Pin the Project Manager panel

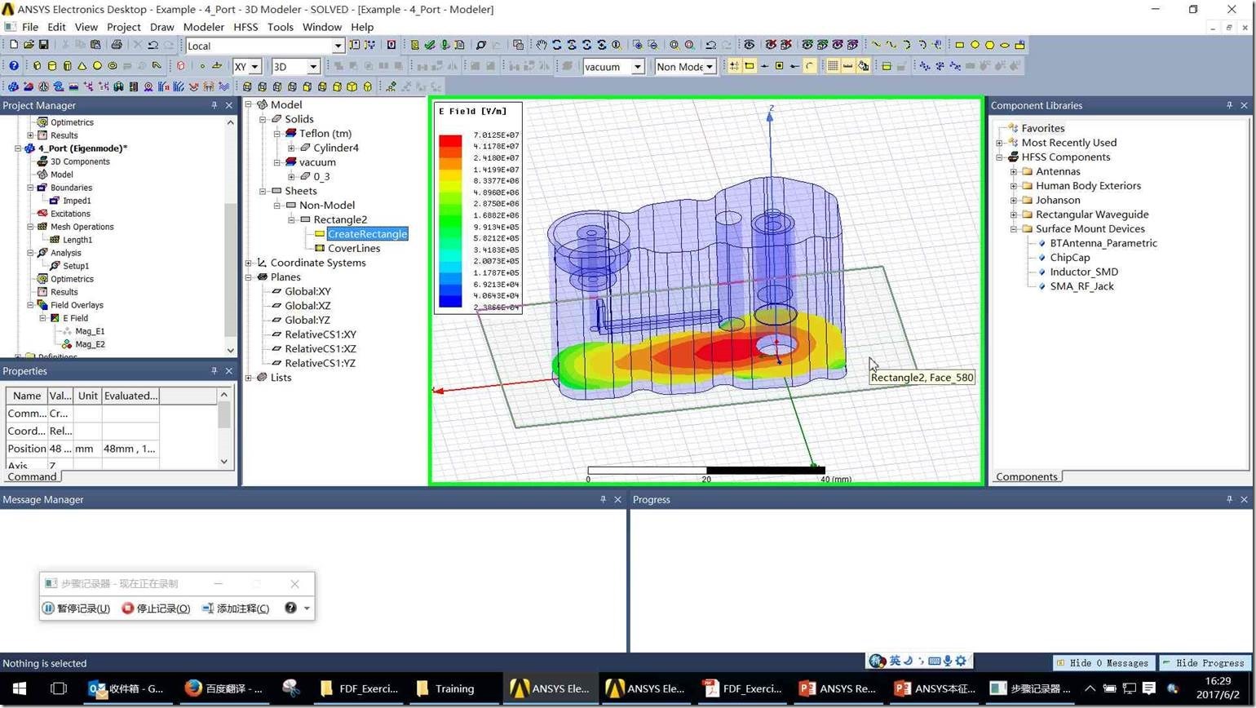point(214,105)
